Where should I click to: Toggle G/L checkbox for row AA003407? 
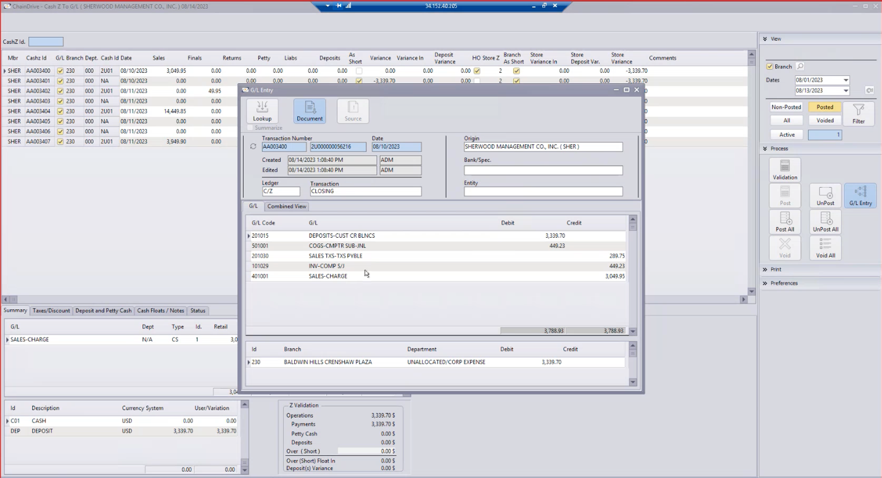[x=60, y=142]
